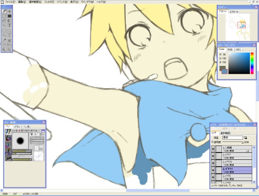Select the solid round pen tip mode
Screen dimensions: 259x196
[32, 134]
